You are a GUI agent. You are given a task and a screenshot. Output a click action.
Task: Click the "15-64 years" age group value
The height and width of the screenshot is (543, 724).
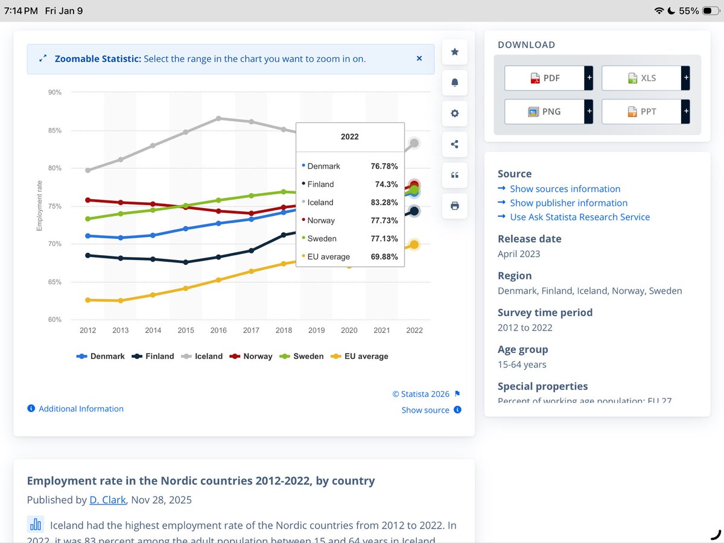[x=522, y=364]
